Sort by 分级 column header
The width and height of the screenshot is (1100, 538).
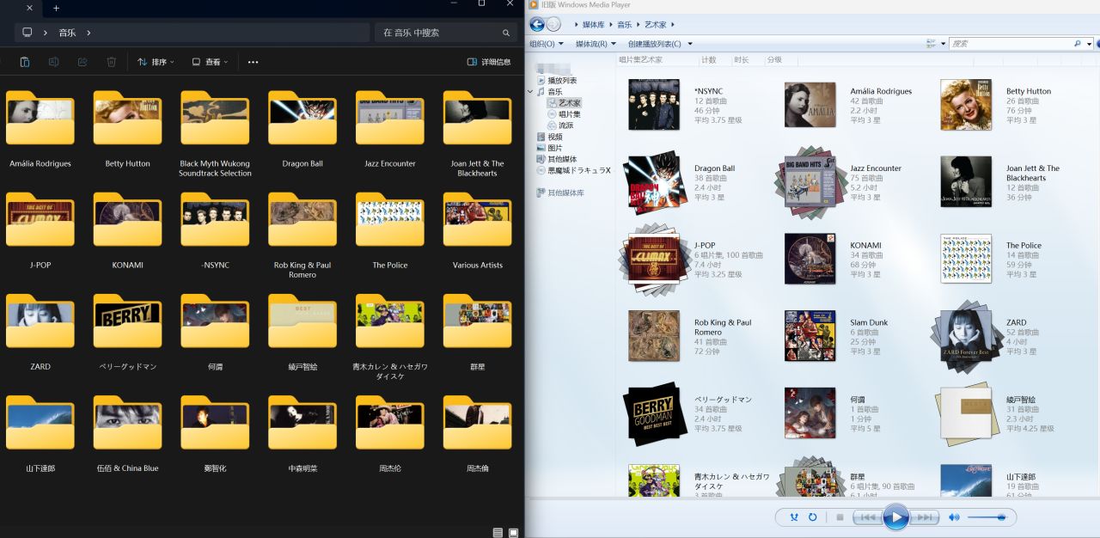tap(774, 60)
